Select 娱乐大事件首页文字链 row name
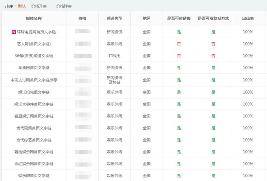267x181 pixels. click(34, 104)
